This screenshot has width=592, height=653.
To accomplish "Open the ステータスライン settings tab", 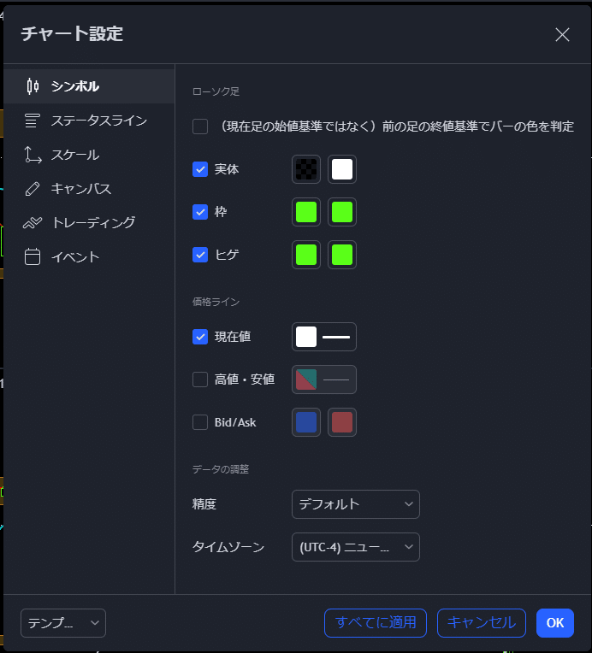I will [x=89, y=121].
